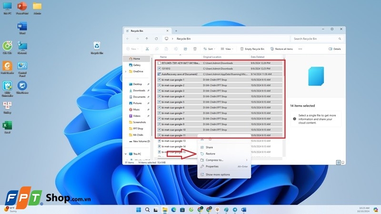Screen dimensions: 381x214
Task: Click the cut icon in context menu
Action: click(x=202, y=139)
